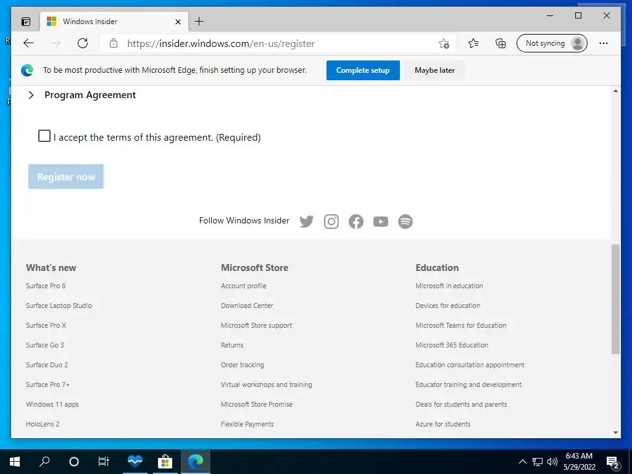Open Cortana from the taskbar
632x474 pixels.
coord(74,462)
